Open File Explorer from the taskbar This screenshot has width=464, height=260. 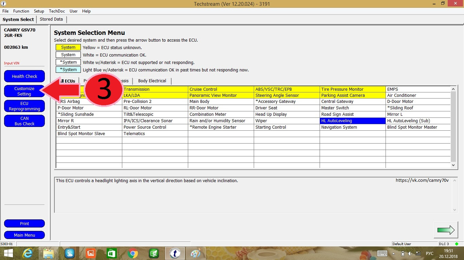coord(49,253)
